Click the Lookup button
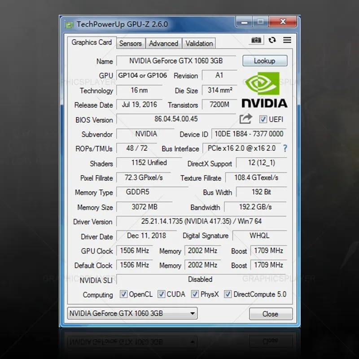The height and width of the screenshot is (359, 359). (x=265, y=61)
